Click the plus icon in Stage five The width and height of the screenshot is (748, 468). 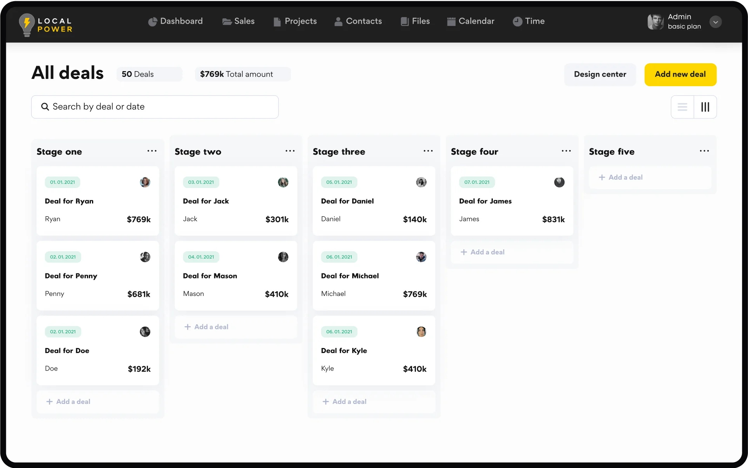tap(602, 177)
